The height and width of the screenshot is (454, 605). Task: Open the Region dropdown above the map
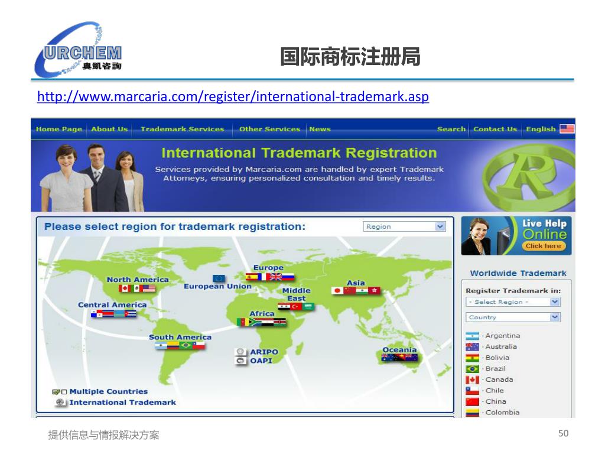404,226
